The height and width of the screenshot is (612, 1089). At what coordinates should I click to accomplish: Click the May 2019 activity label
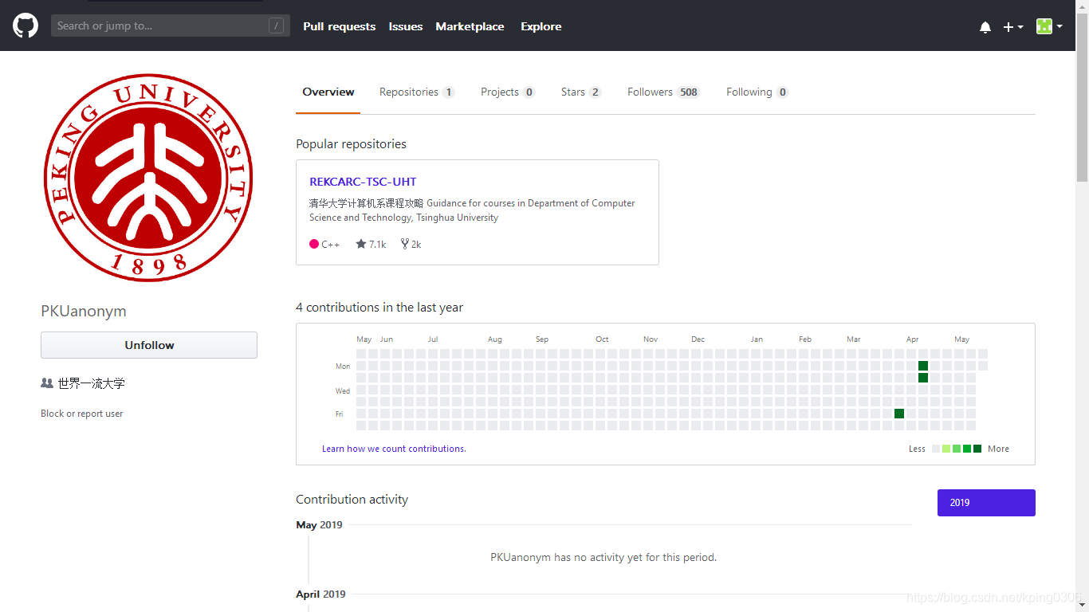point(319,524)
